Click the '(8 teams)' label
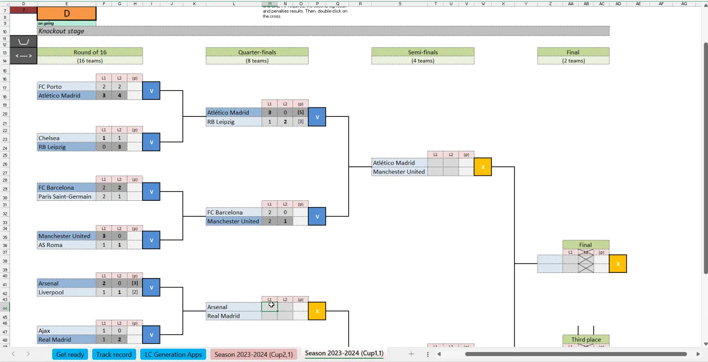The width and height of the screenshot is (708, 362). (x=257, y=60)
